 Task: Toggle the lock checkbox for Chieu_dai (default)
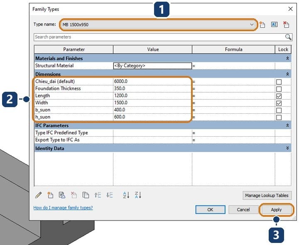point(279,82)
